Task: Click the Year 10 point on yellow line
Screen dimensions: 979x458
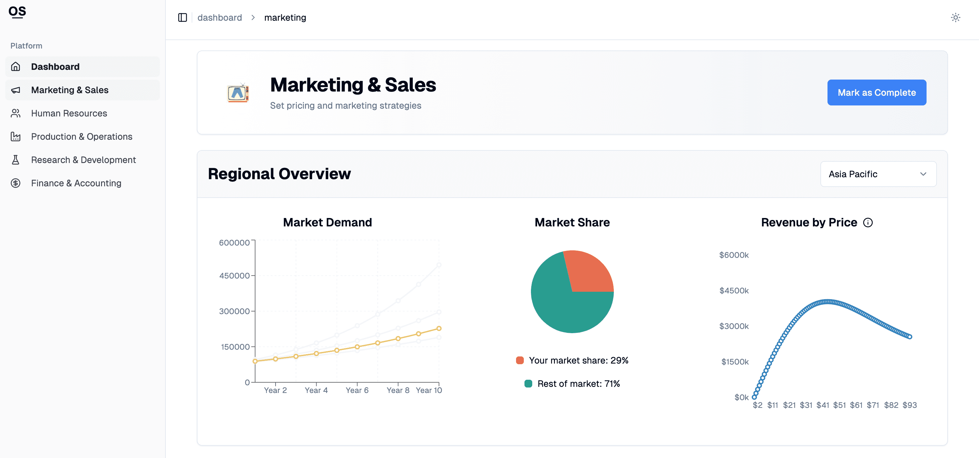Action: [x=439, y=329]
